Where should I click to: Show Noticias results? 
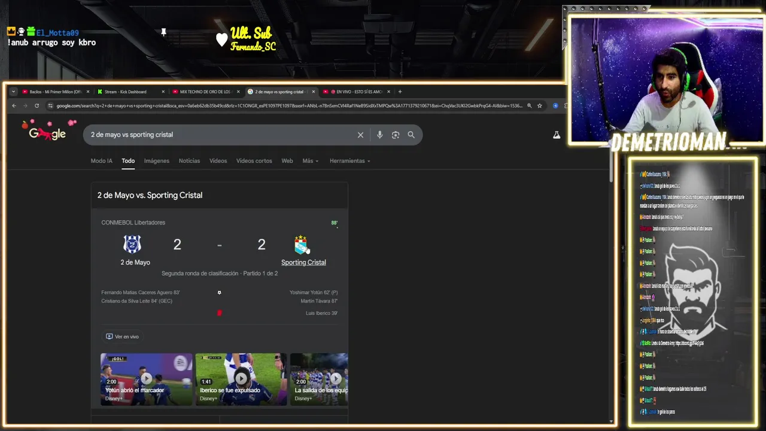pos(189,161)
